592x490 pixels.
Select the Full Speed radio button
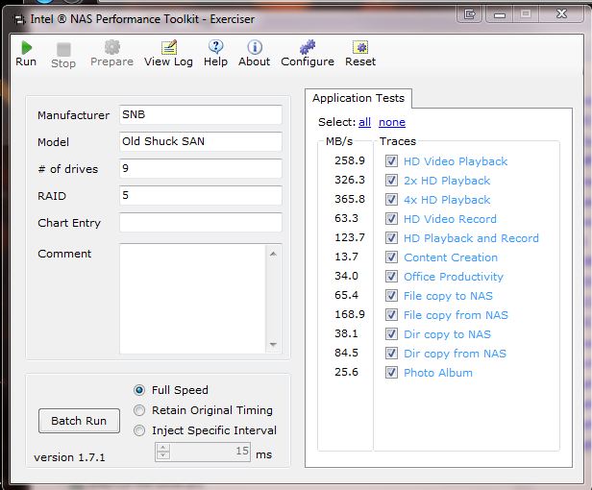(x=139, y=390)
